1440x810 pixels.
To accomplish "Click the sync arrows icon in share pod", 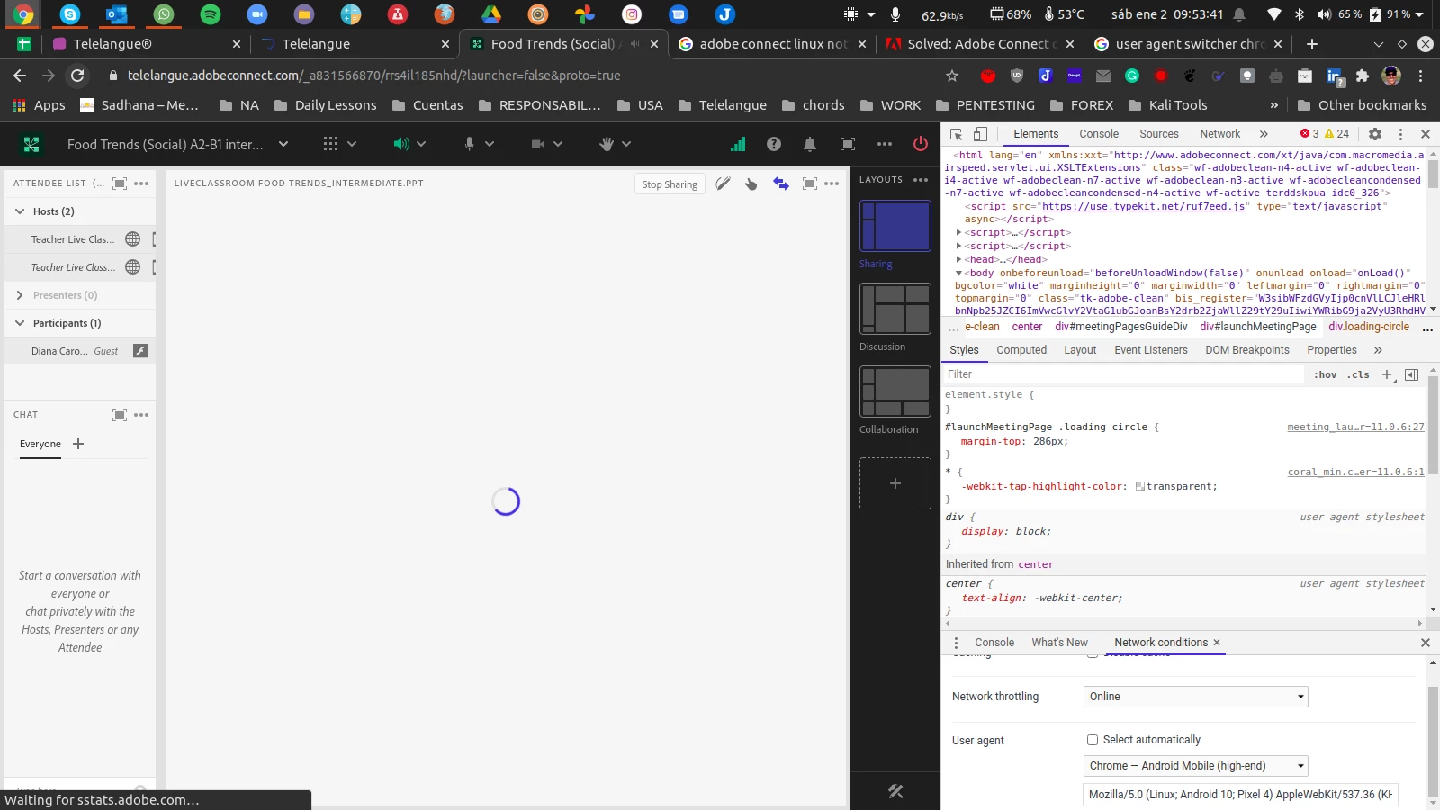I will point(781,184).
